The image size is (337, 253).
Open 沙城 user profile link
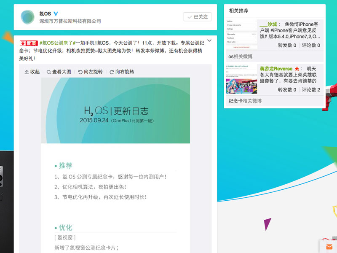point(268,24)
